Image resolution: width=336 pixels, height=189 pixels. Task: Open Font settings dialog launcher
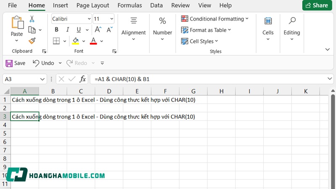click(x=114, y=51)
